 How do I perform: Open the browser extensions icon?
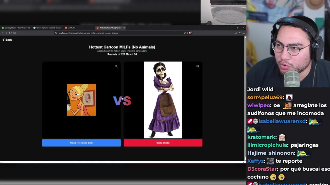coord(236,33)
